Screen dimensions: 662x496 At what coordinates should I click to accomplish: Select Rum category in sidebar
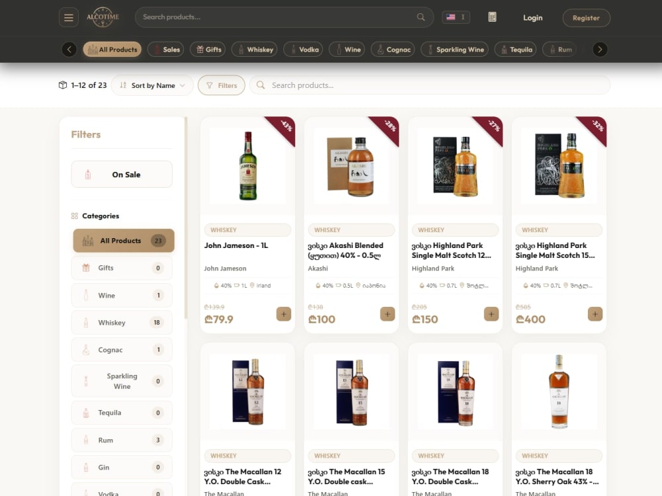pyautogui.click(x=122, y=440)
